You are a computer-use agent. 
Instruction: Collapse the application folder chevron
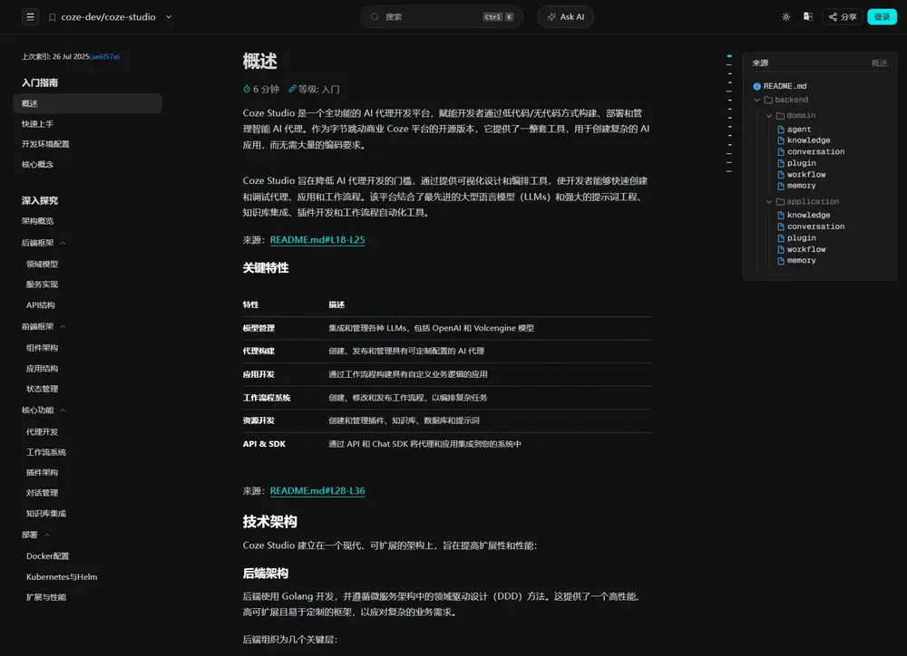click(x=769, y=202)
